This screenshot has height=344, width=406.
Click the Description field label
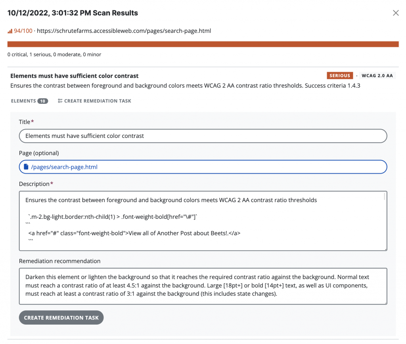point(36,184)
